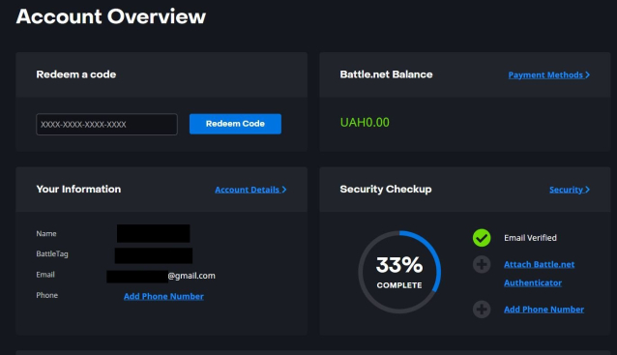
Task: Open the Security link
Action: (570, 190)
